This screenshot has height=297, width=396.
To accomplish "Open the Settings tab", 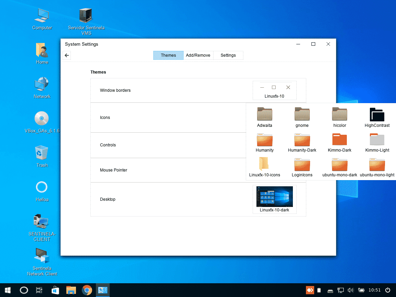I will pos(228,55).
